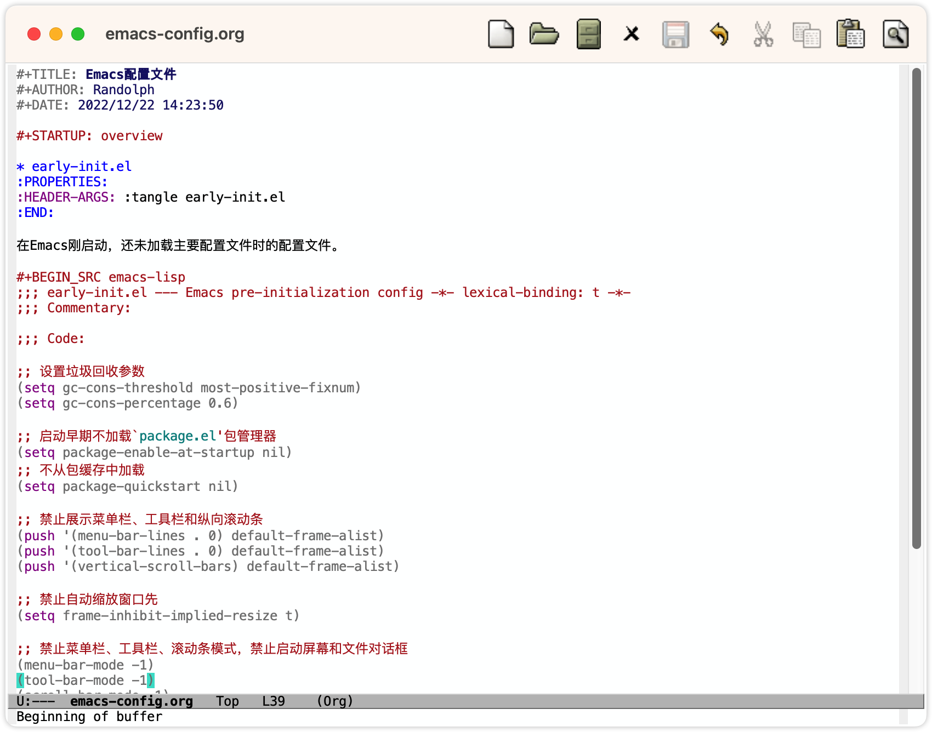Click the '#+TITLE:' line
932x732 pixels.
pyautogui.click(x=96, y=75)
